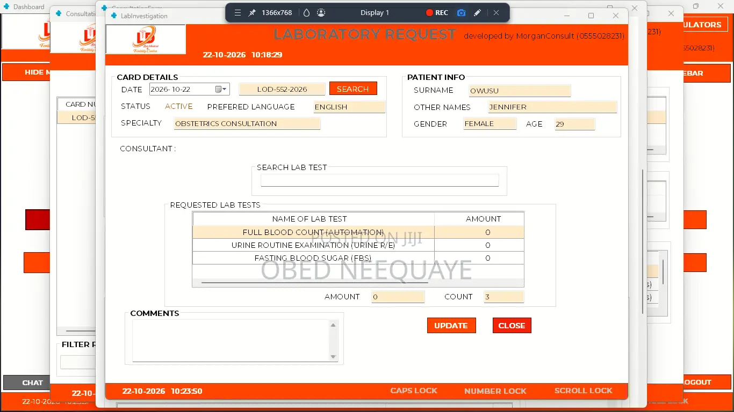The image size is (734, 412).
Task: Click the Name of Lab Test column header
Action: (314, 219)
